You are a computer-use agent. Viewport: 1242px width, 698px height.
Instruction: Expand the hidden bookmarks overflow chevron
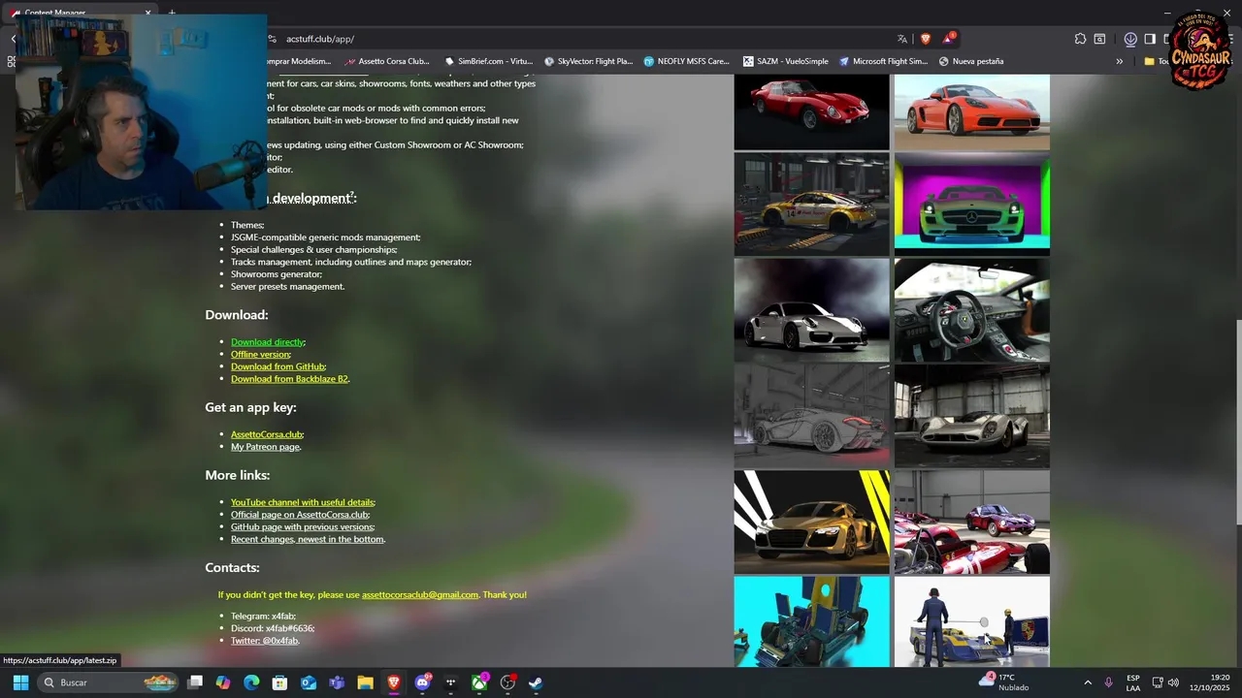[1119, 61]
